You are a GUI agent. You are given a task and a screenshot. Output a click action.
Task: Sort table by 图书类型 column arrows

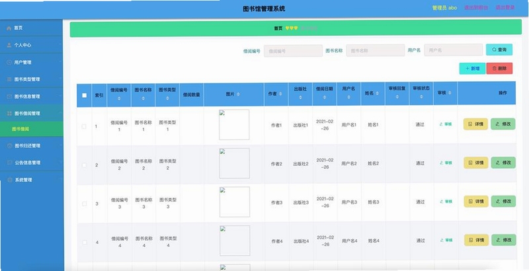coord(167,98)
